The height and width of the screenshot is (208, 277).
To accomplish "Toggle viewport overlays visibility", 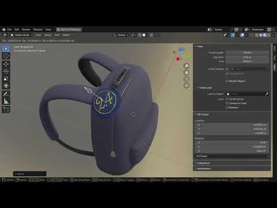I will (x=242, y=35).
